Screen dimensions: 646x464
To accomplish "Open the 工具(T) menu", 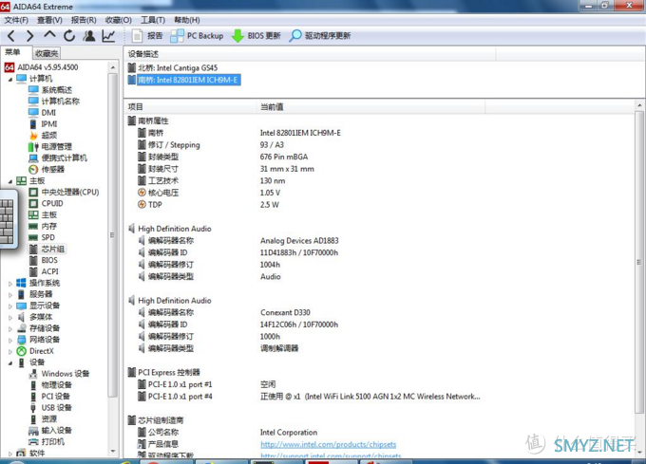I will (153, 20).
